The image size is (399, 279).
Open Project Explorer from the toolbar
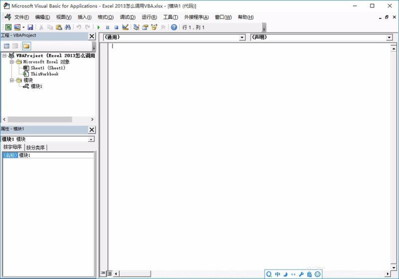136,27
